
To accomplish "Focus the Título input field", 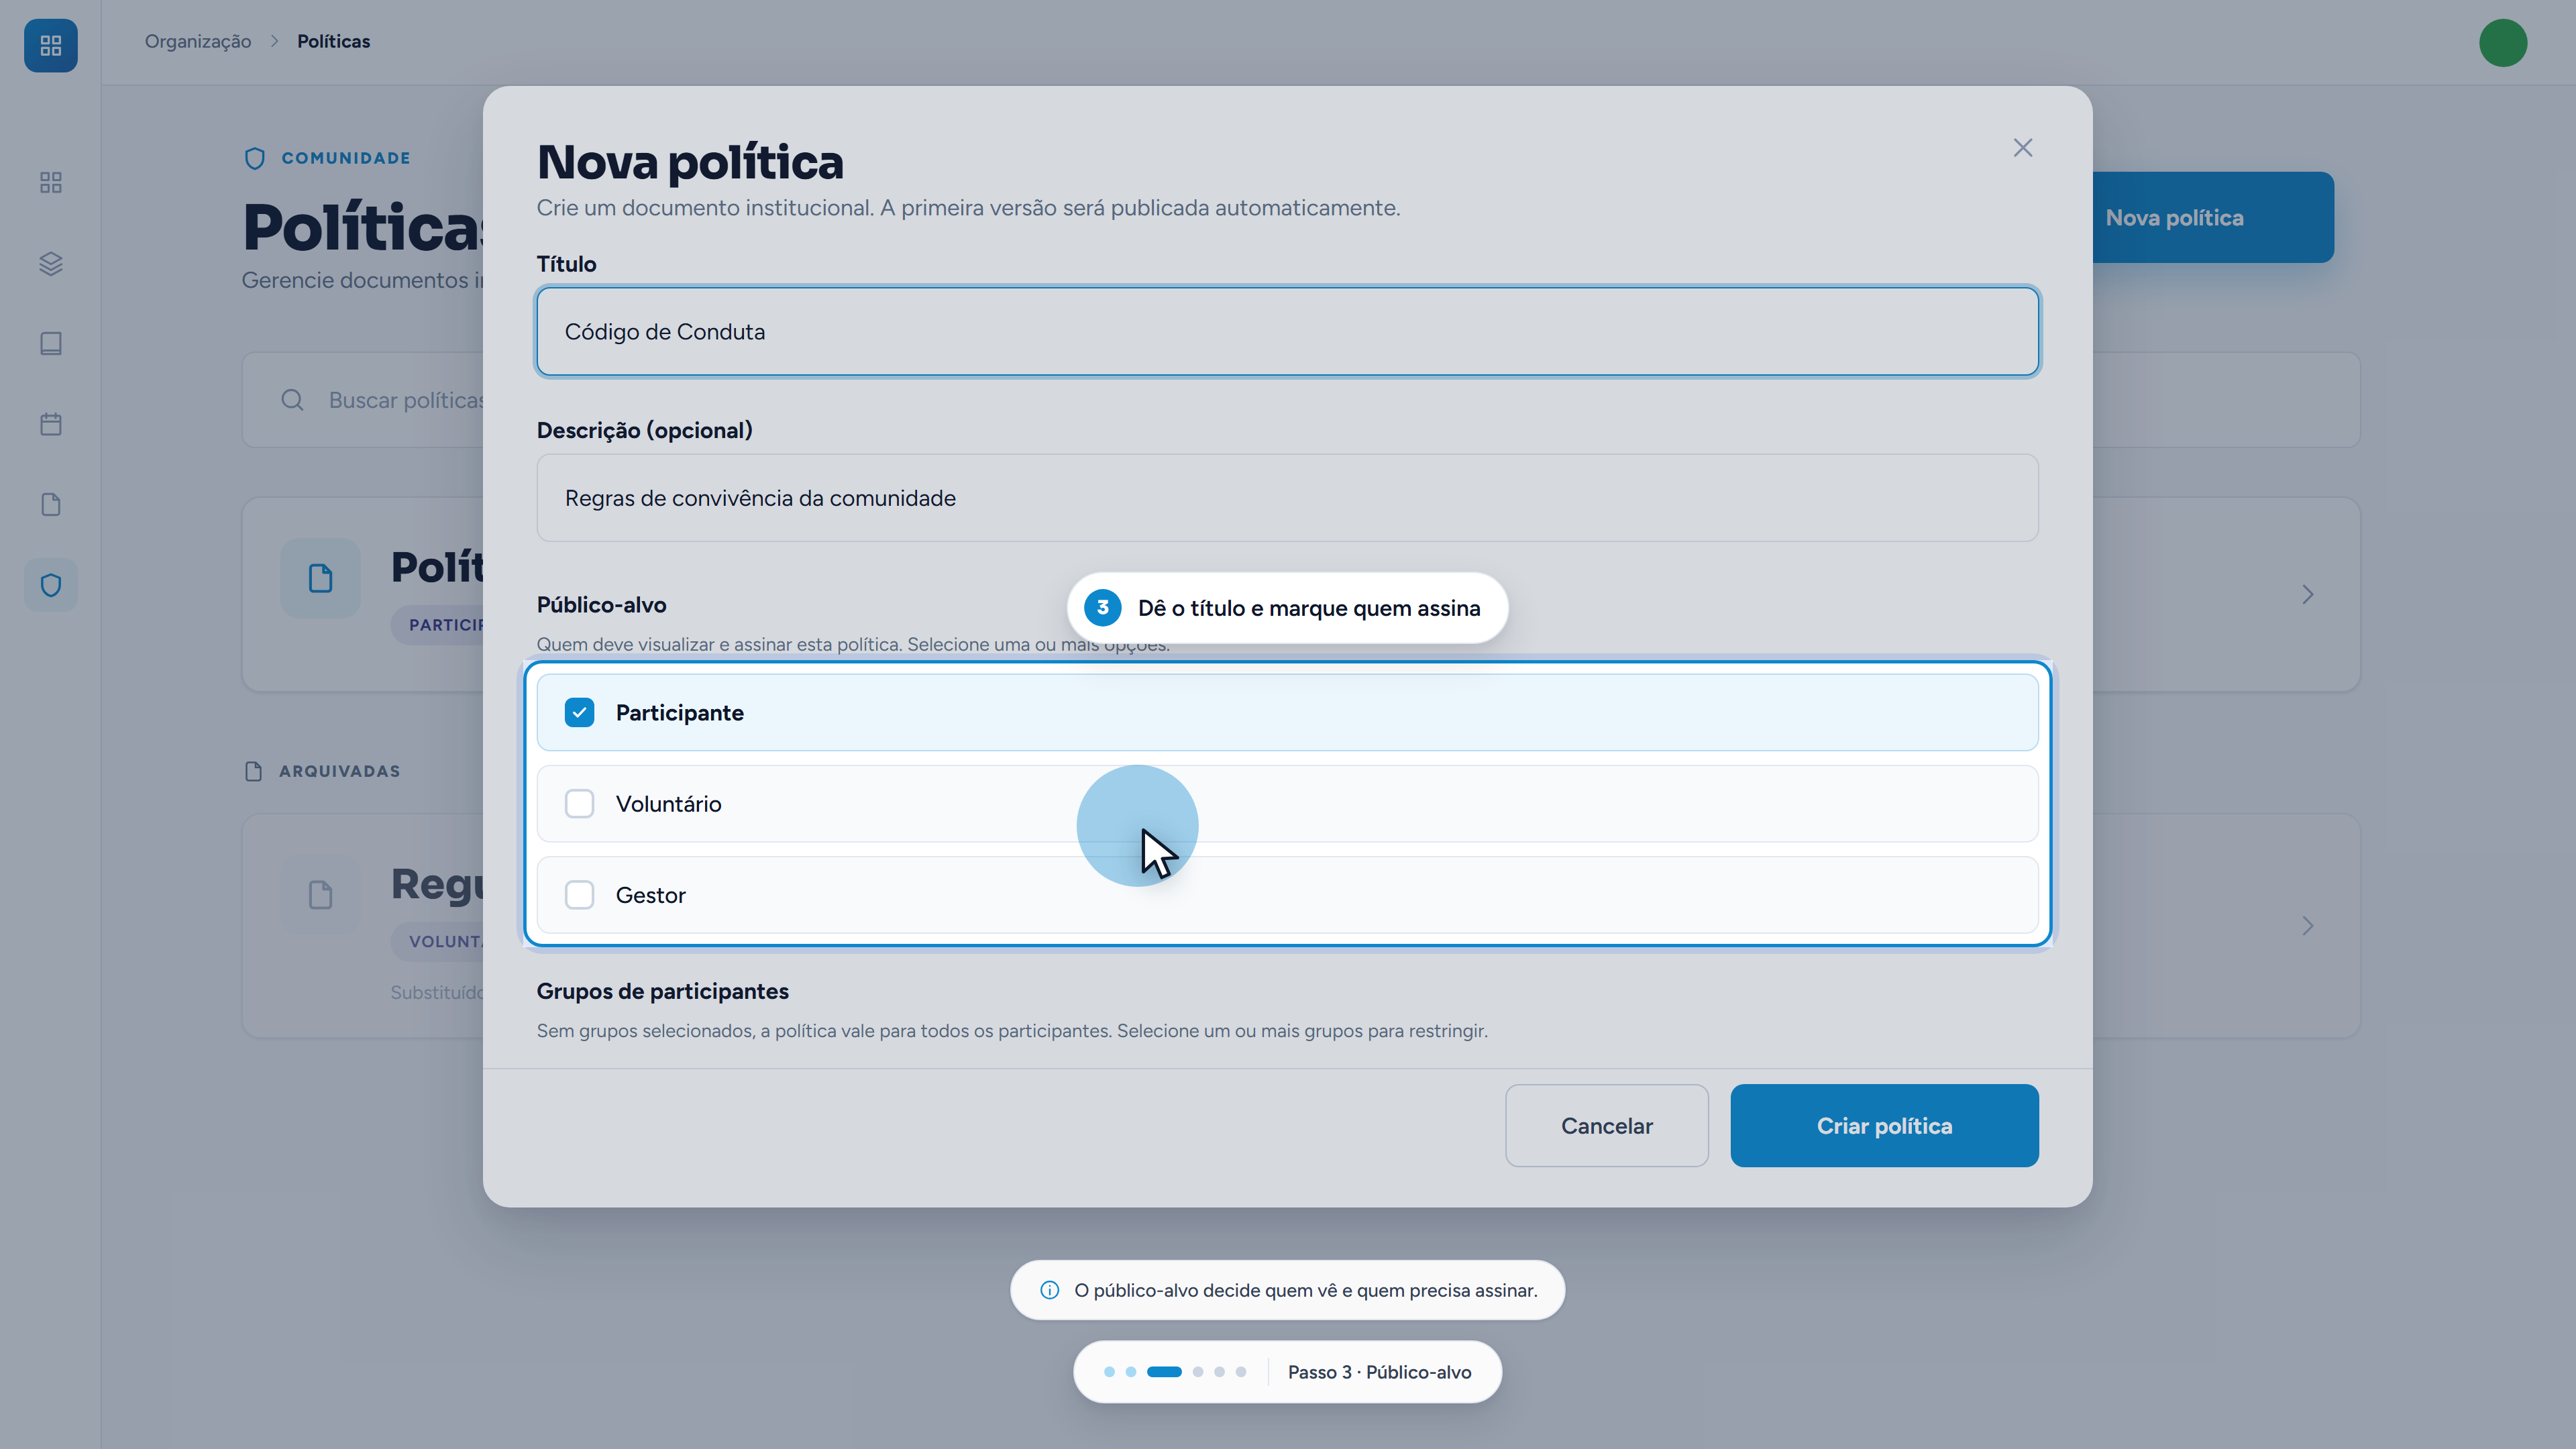I will click(1287, 331).
